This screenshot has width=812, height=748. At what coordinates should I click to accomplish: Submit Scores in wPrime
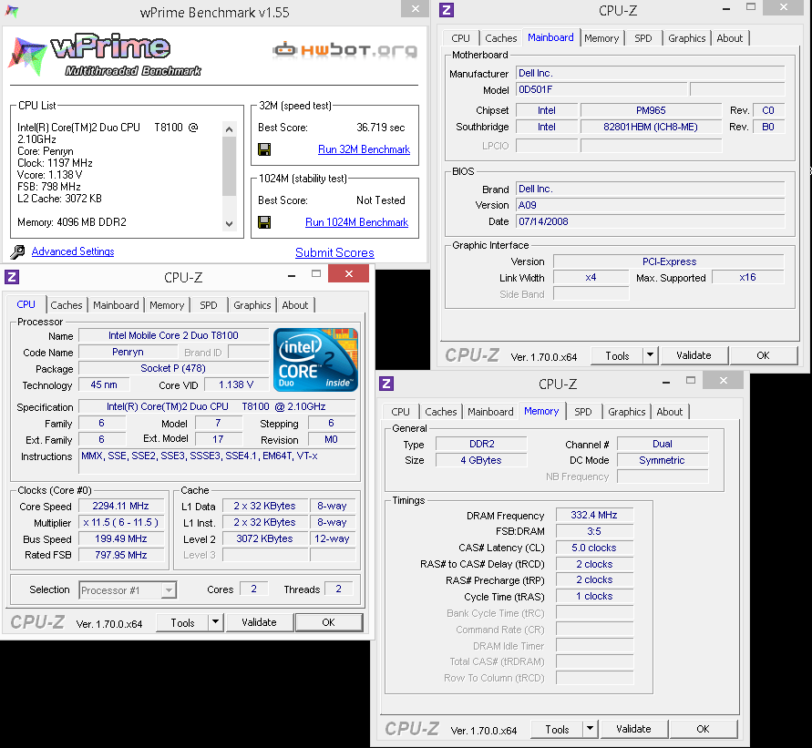click(x=334, y=252)
